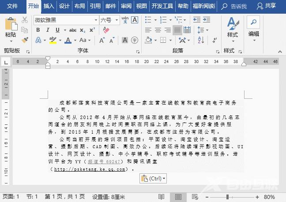Click the 共享 share button

click(266, 6)
